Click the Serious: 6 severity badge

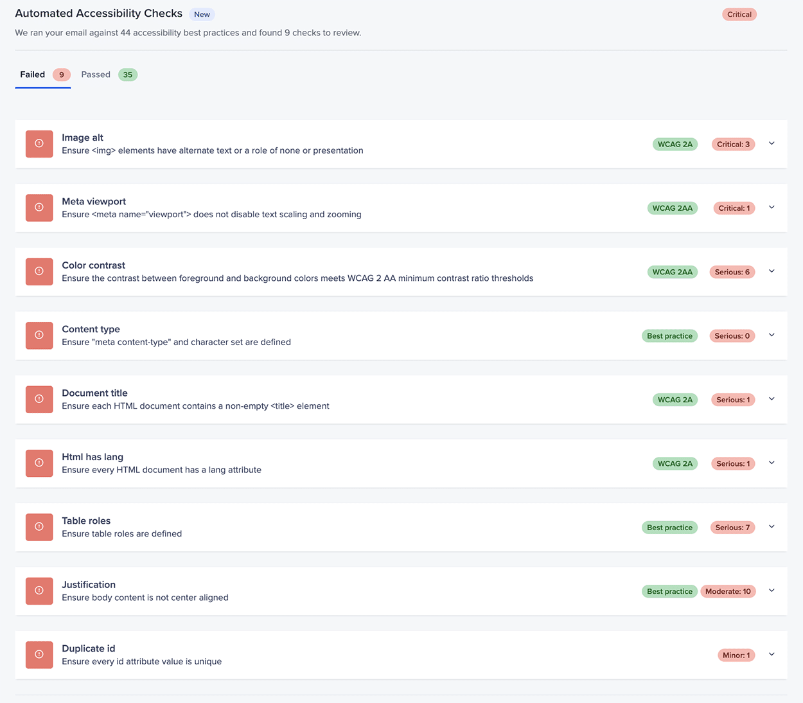point(732,272)
